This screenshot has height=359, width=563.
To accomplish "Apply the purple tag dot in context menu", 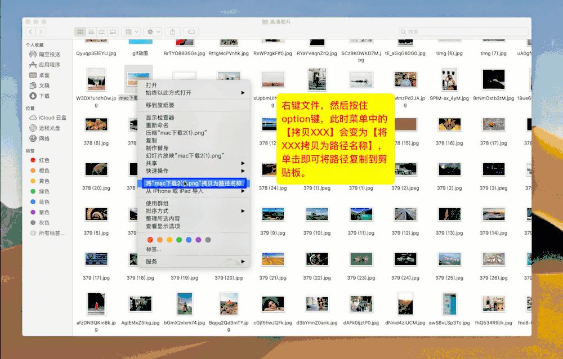I will coord(199,240).
